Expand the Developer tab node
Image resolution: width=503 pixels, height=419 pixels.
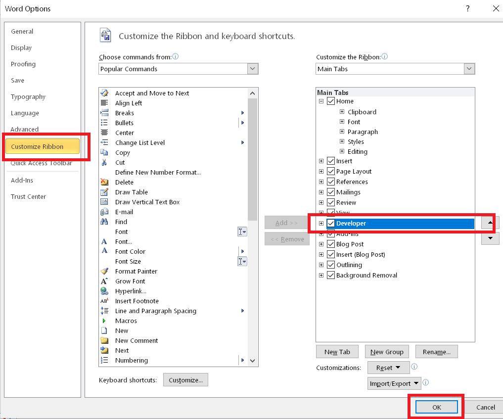[x=321, y=223]
